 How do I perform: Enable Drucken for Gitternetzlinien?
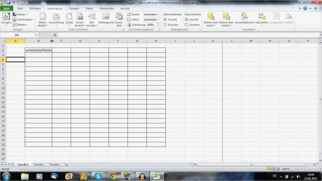(165, 25)
